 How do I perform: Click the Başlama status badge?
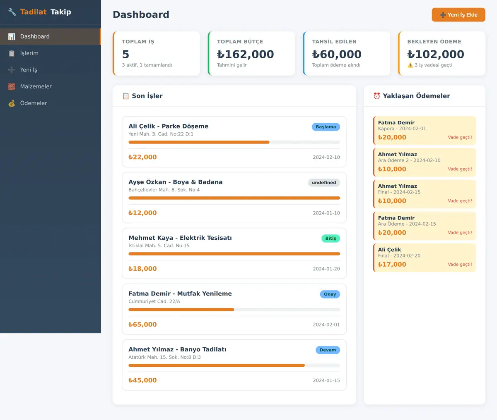pyautogui.click(x=326, y=127)
